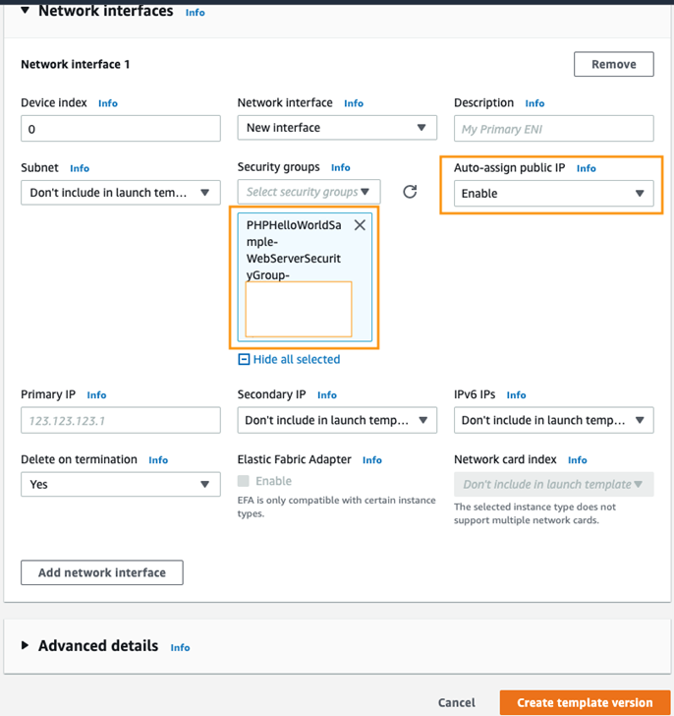This screenshot has width=674, height=716.
Task: Toggle the Elastic Fabric Adapter Enable checkbox
Action: [244, 481]
